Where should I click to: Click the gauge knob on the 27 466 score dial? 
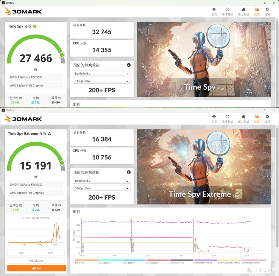62,55
